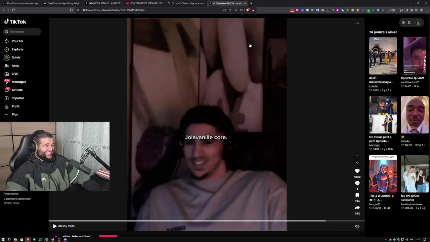This screenshot has width=430, height=242.
Task: Bookmark this page in the address bar
Action: pos(71,10)
